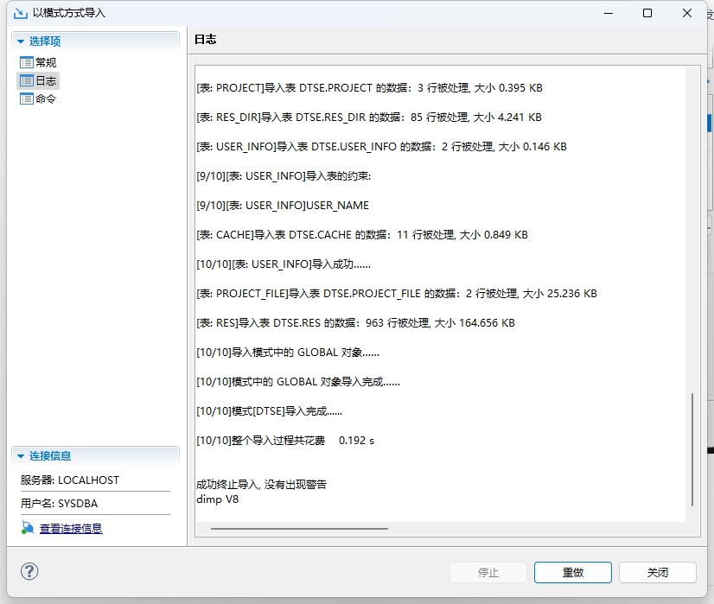
Task: Click the log horizontal scrollbar thumb
Action: [300, 529]
